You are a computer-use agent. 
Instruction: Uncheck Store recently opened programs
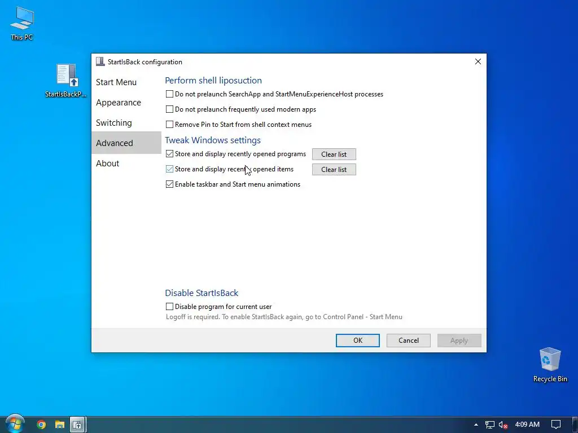point(169,154)
